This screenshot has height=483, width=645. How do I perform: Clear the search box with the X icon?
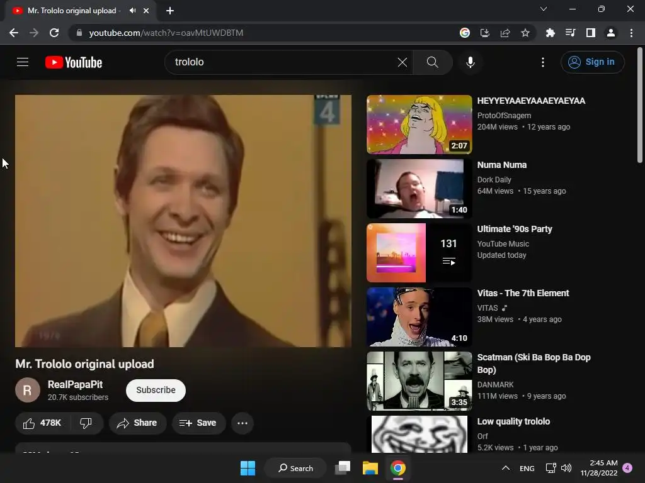point(402,62)
